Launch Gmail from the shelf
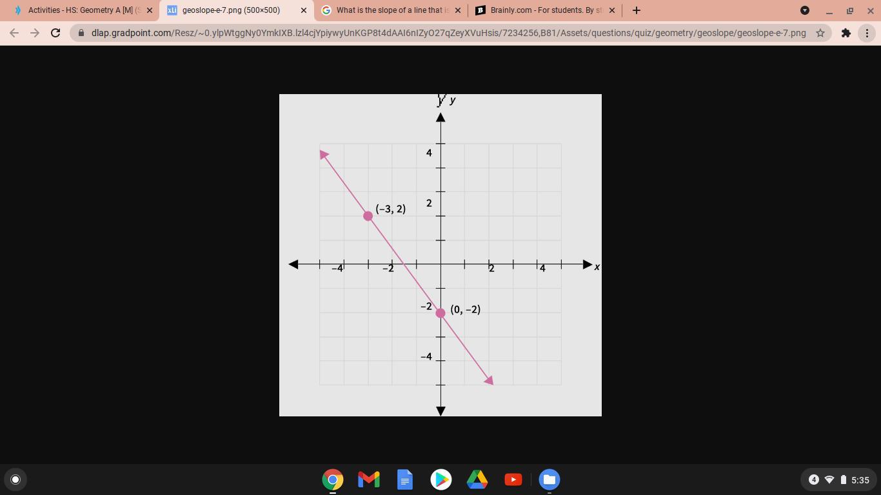The image size is (881, 495). pos(369,480)
